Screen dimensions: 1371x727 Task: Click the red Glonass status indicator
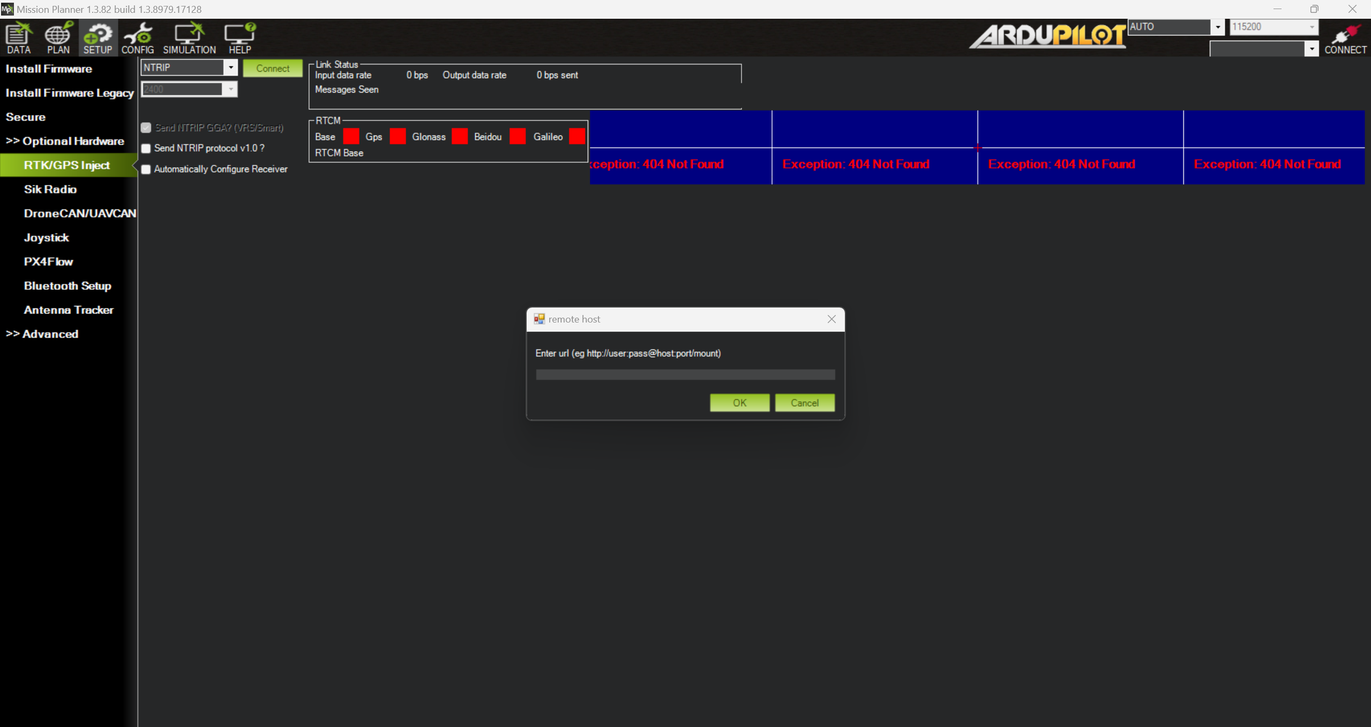click(460, 137)
